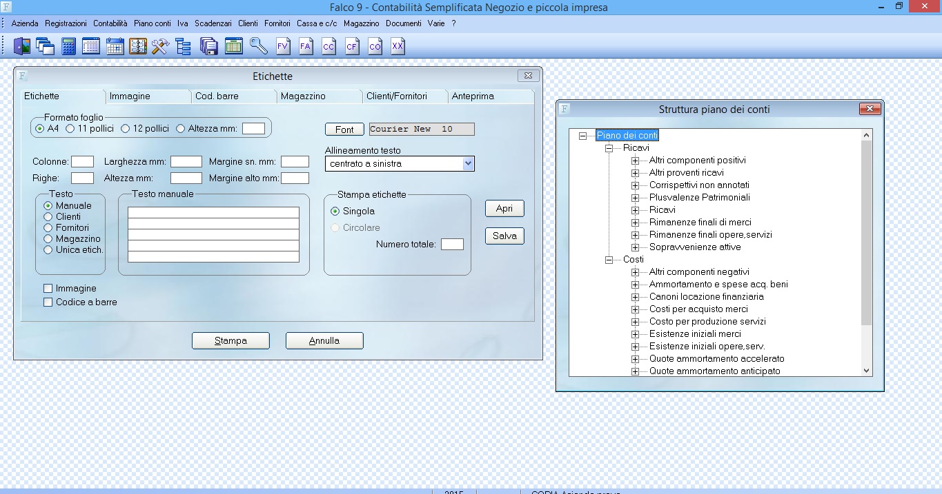Open the Scadenzari menu
Image resolution: width=942 pixels, height=494 pixels.
tap(213, 23)
